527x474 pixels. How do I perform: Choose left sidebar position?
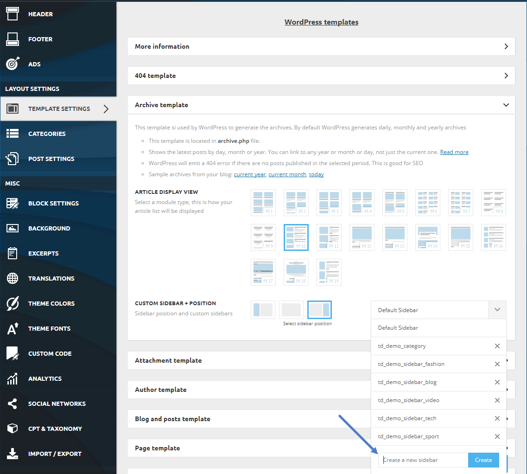tap(263, 309)
